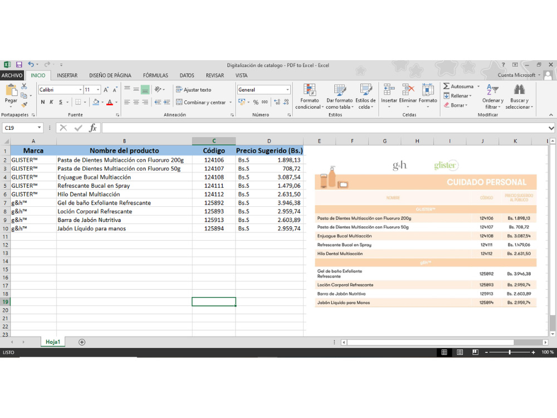Click the Format Painter brush icon
557x418 pixels.
pos(24,105)
